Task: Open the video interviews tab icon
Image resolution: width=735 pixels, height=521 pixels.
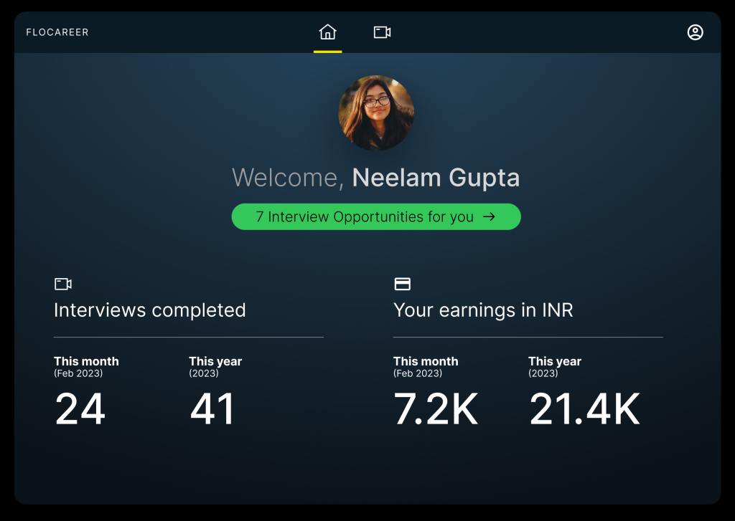Action: pyautogui.click(x=382, y=32)
